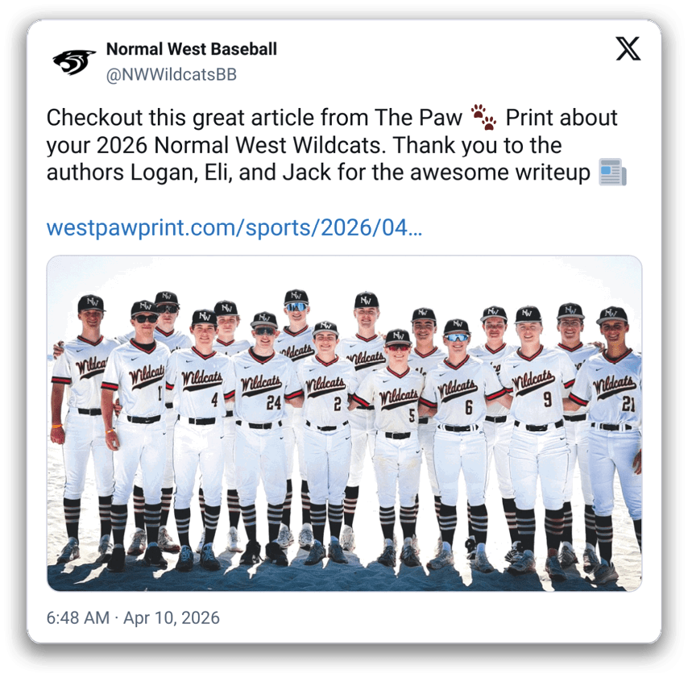This screenshot has width=688, height=678.
Task: Open the Normal West Baseball wildcat avatar
Action: tap(74, 61)
